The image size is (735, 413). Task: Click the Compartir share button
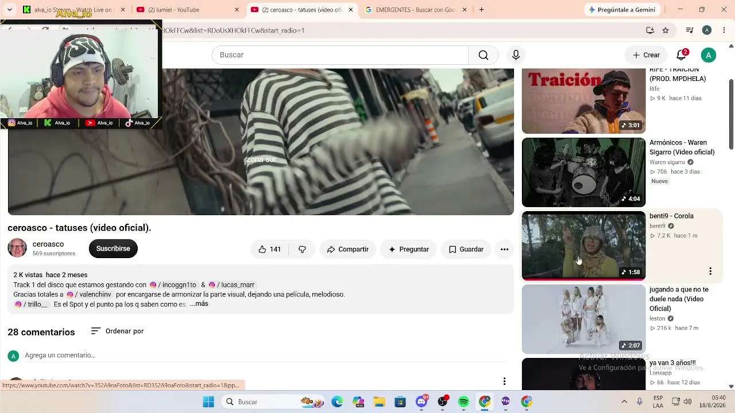tap(347, 250)
